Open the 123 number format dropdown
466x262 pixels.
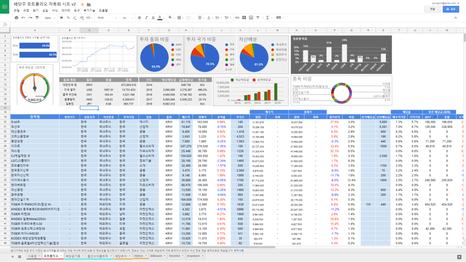pyautogui.click(x=90, y=18)
